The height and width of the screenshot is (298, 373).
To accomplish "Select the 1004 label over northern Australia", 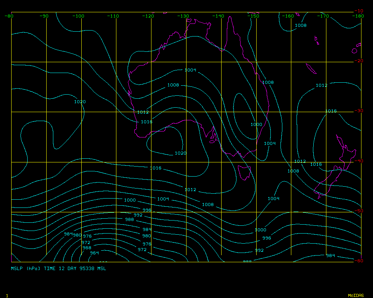I will [190, 70].
